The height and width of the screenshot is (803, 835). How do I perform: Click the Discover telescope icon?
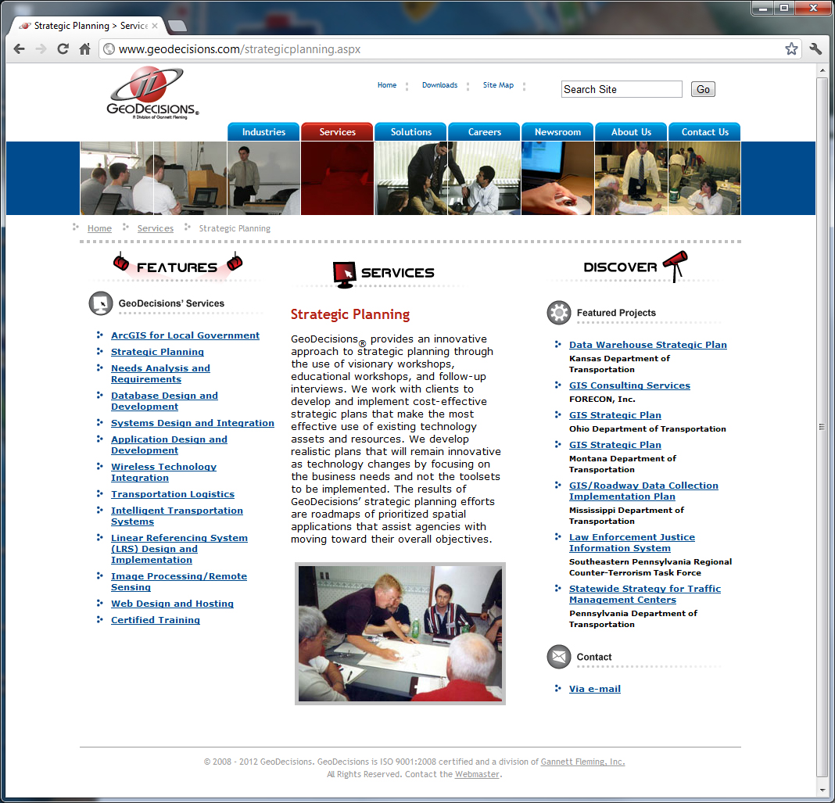pos(676,266)
